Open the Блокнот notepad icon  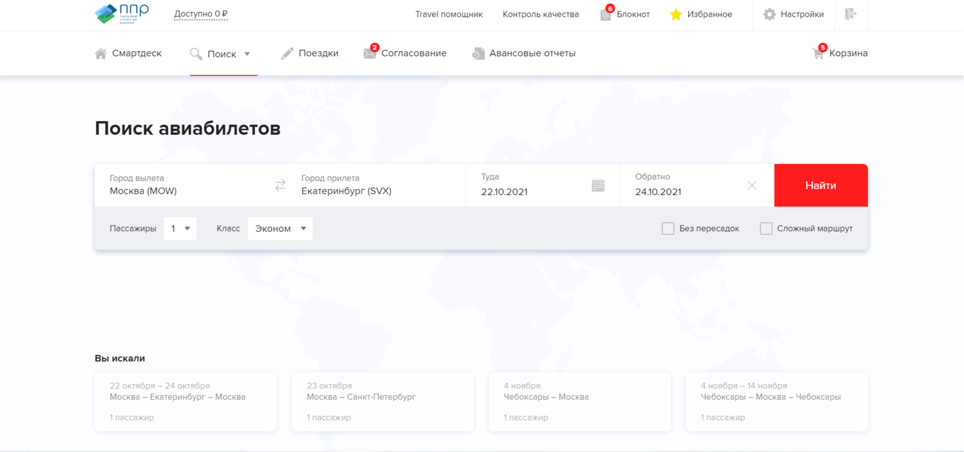pos(606,15)
